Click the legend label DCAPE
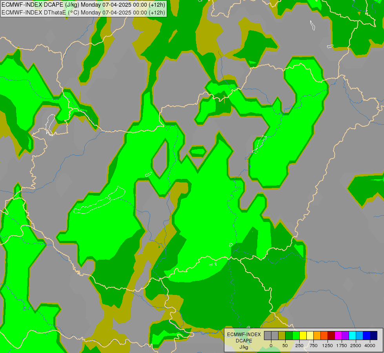Screen dimensions: 384x353 coord(244,341)
